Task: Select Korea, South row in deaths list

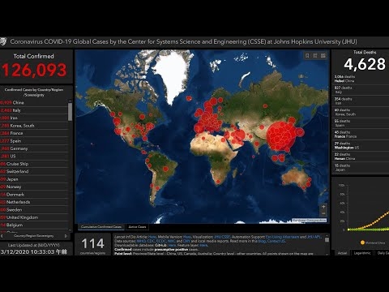Action: click(x=361, y=112)
